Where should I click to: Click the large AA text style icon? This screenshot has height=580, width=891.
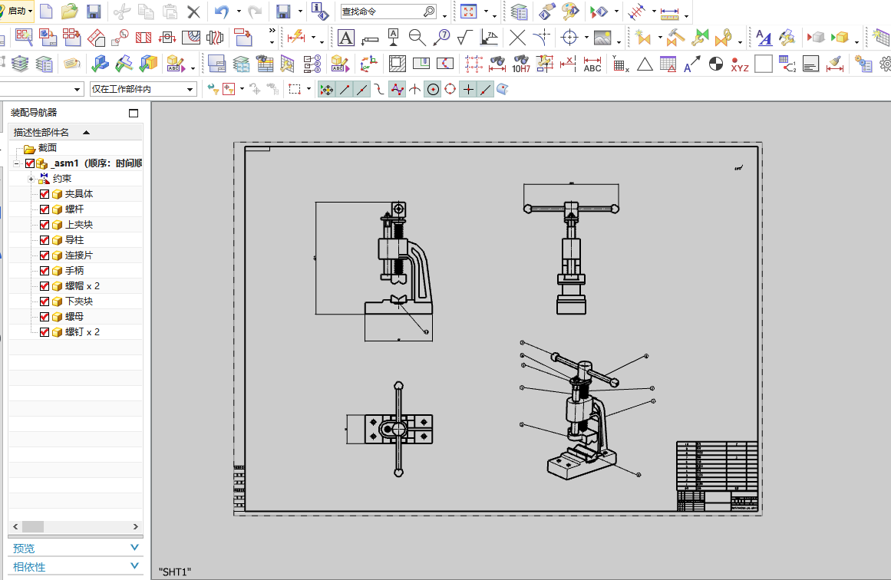(x=764, y=38)
